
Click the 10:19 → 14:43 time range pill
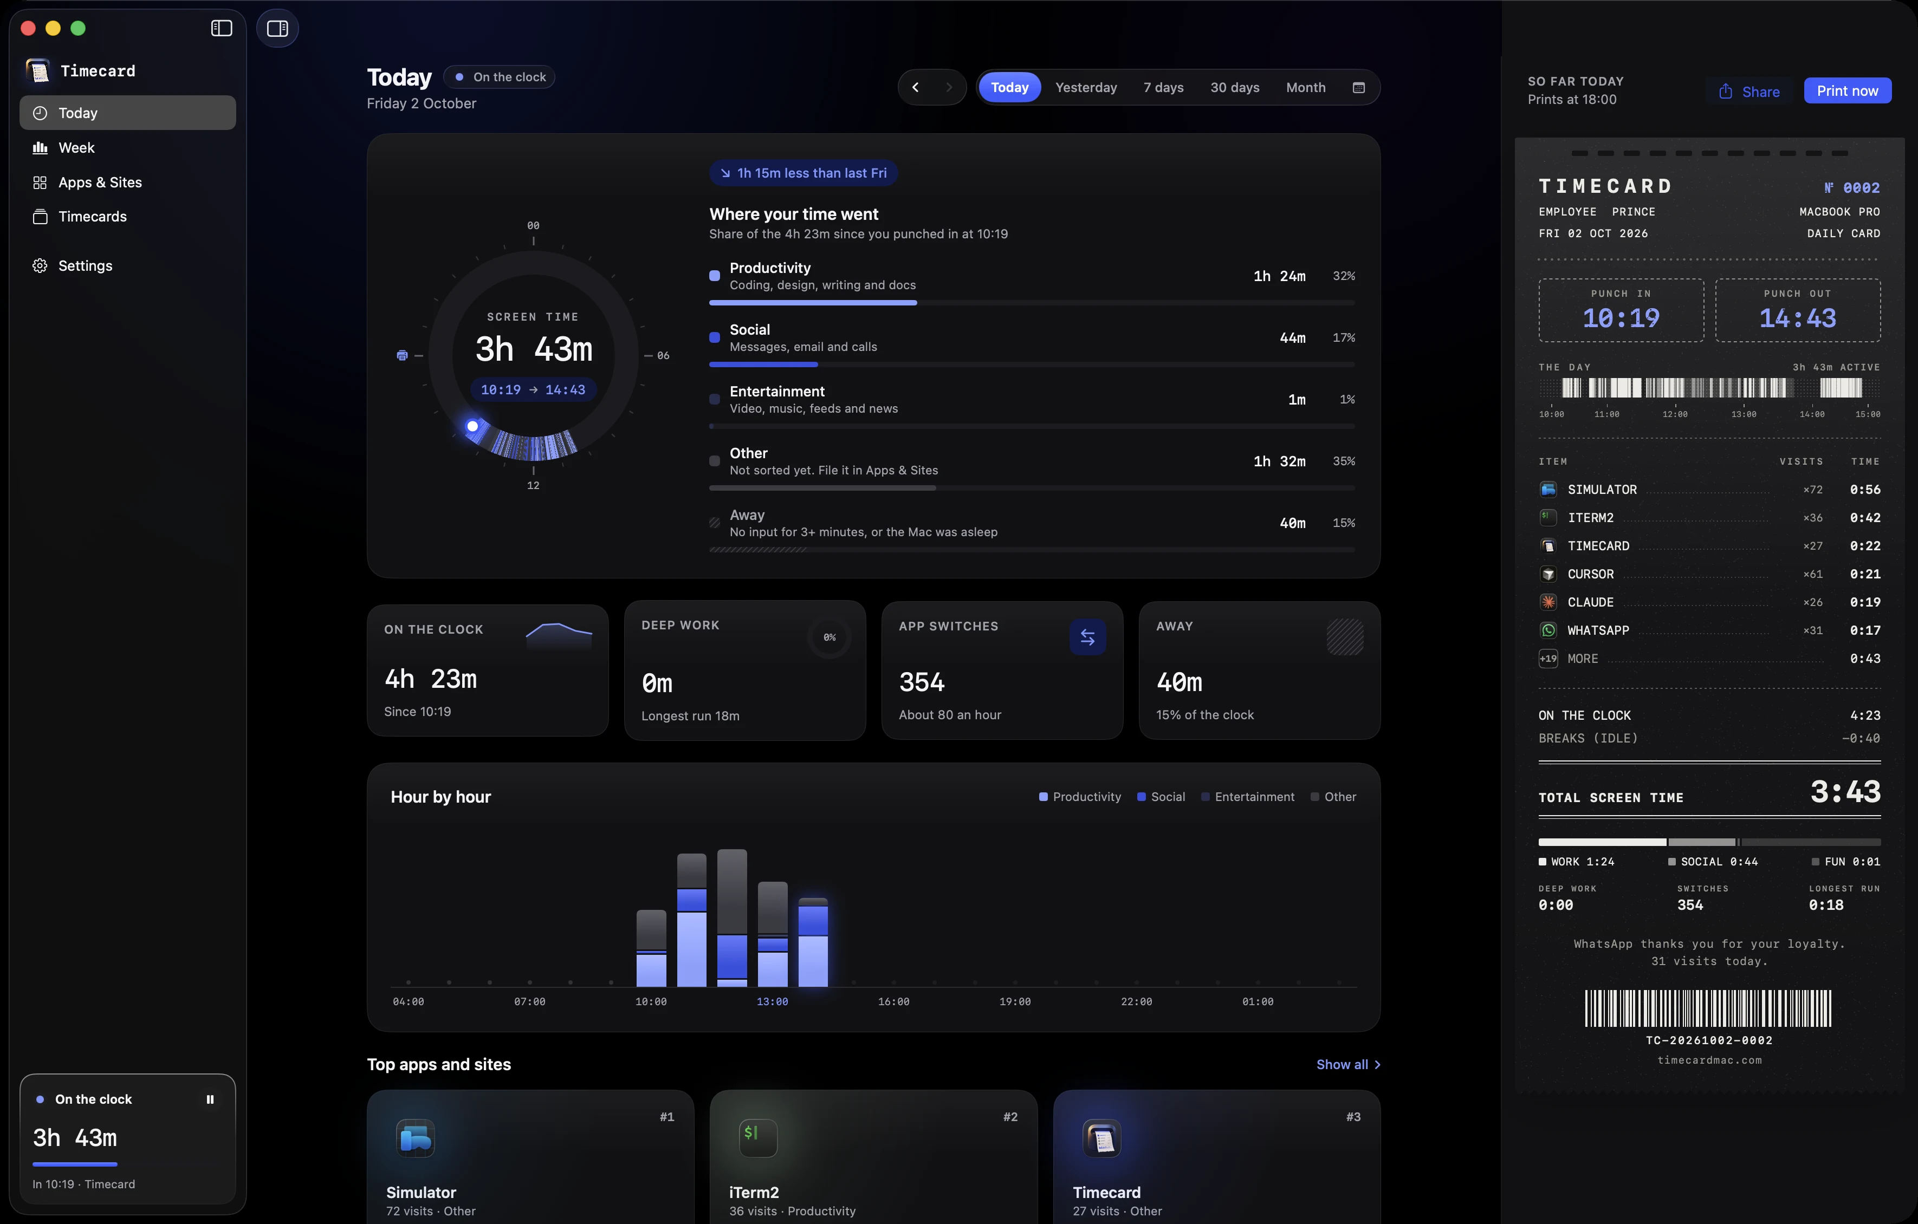tap(533, 390)
